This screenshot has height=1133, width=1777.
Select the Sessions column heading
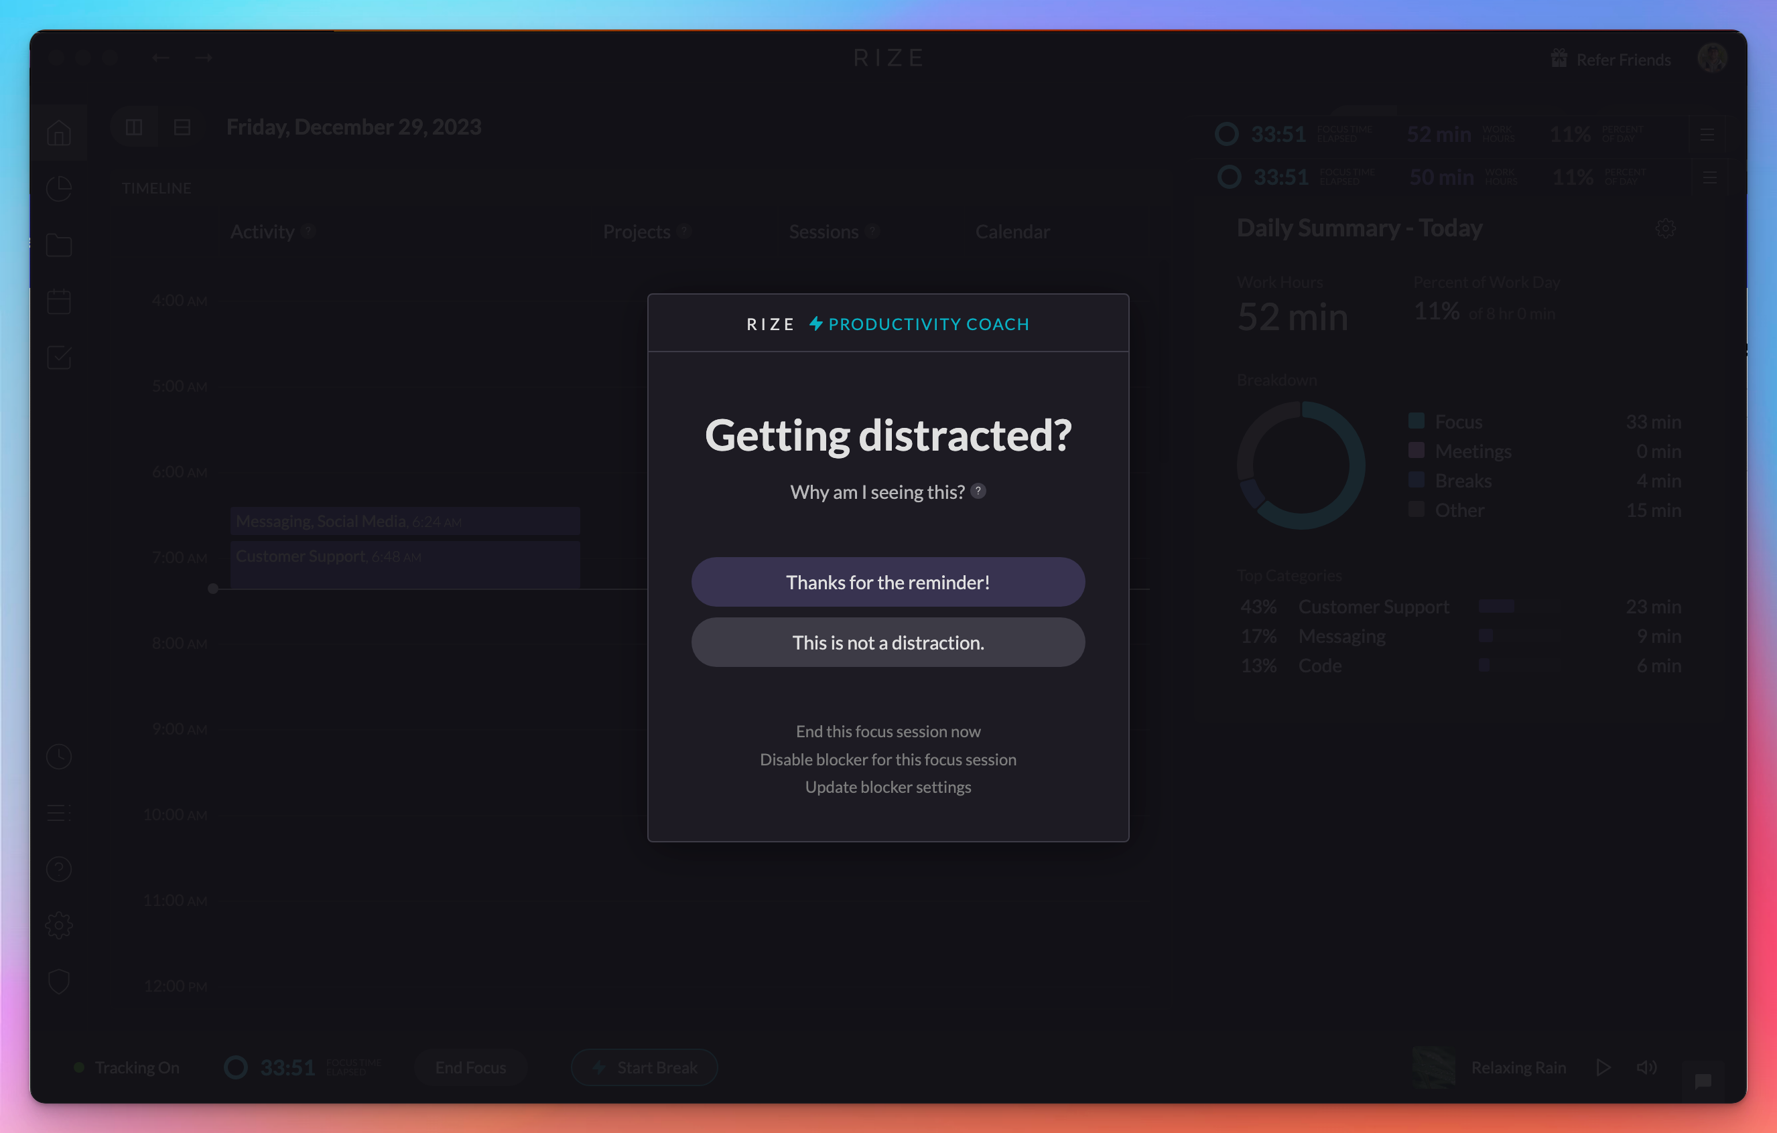824,232
